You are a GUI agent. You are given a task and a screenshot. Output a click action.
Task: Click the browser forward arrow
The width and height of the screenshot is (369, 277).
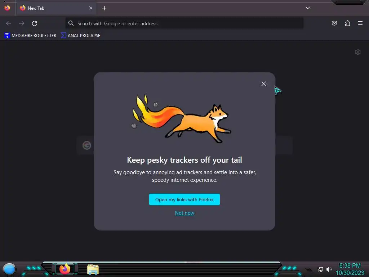(22, 23)
